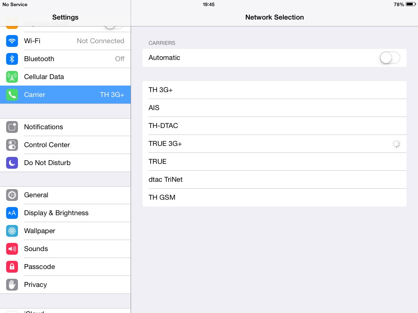Open Cellular Data settings
418x313 pixels.
(x=65, y=77)
